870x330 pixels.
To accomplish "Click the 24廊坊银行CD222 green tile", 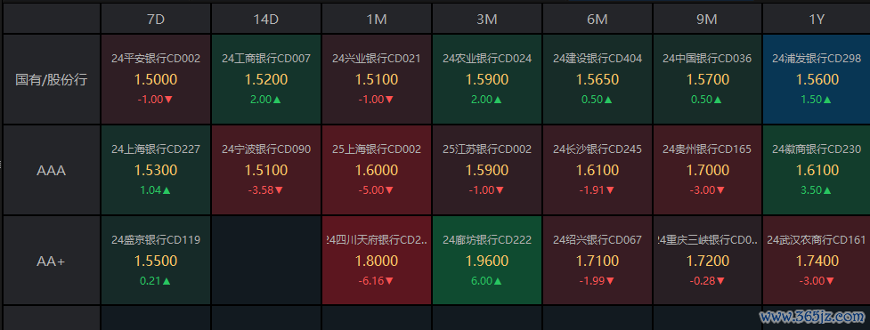I will click(487, 261).
